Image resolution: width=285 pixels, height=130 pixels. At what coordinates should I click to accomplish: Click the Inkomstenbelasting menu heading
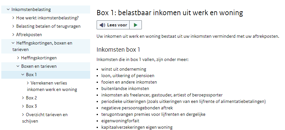pyautogui.click(x=31, y=9)
